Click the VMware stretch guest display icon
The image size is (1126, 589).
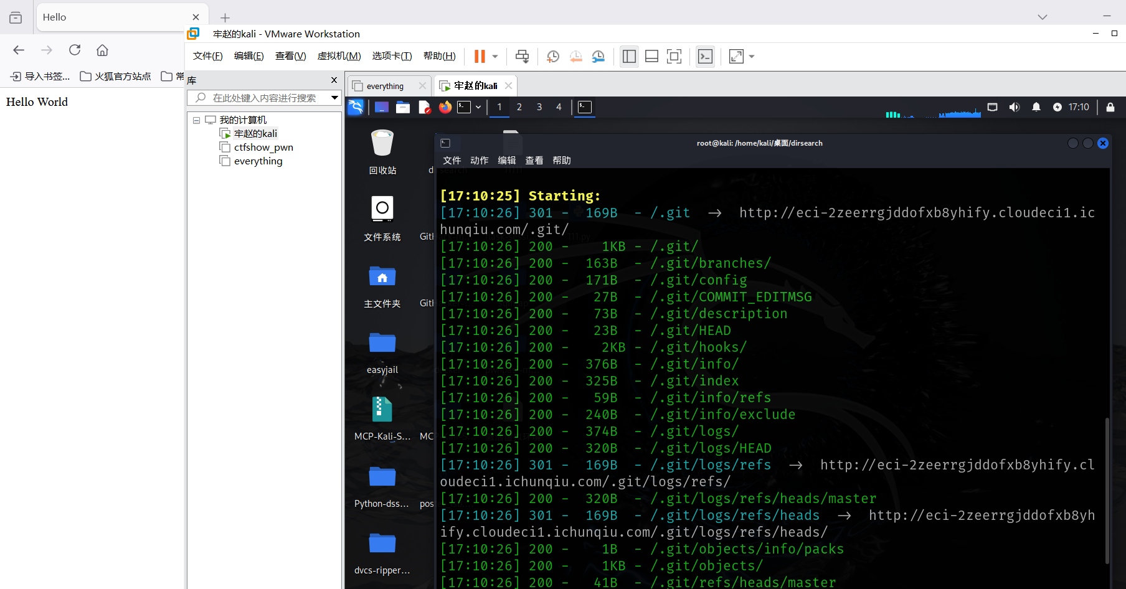click(736, 57)
